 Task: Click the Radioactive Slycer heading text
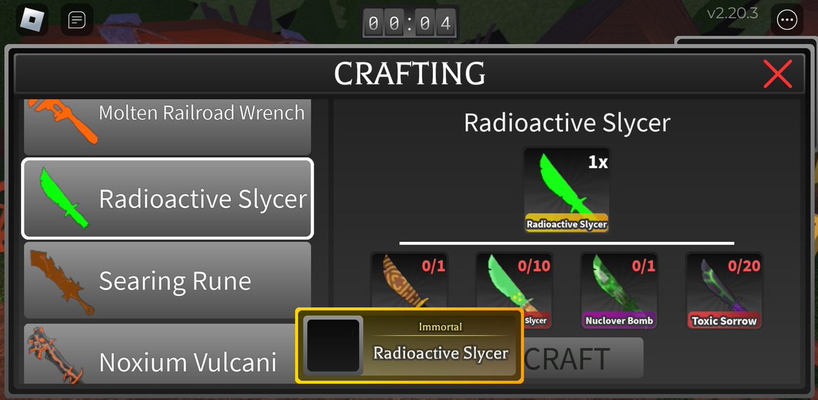tap(567, 123)
